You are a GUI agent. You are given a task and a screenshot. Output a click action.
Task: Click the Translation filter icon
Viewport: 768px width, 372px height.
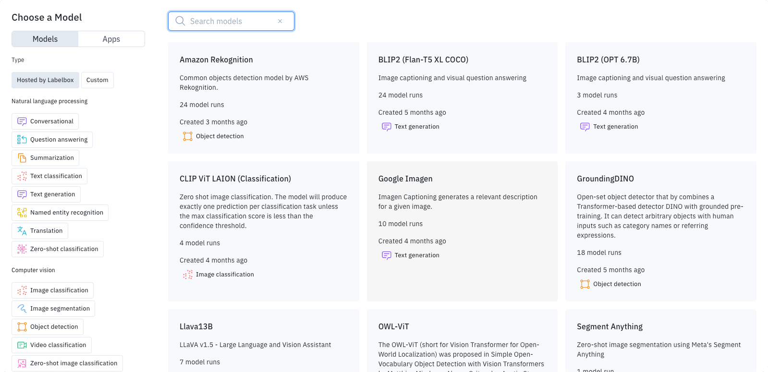(x=22, y=231)
